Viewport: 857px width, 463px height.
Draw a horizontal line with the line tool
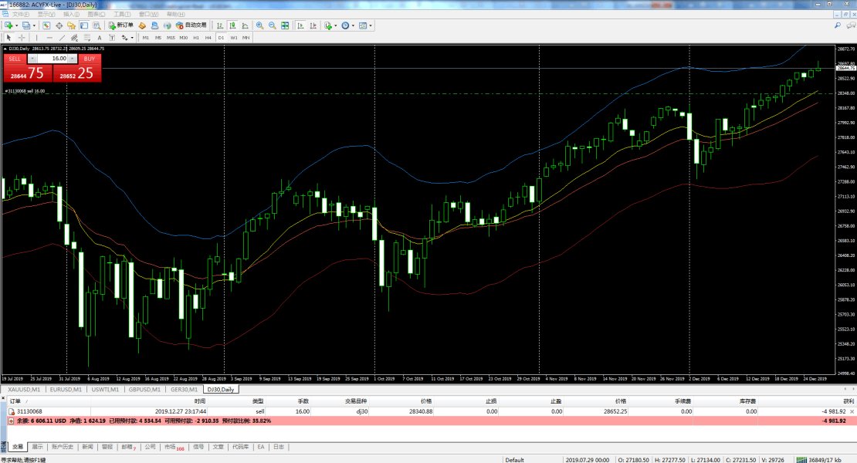point(49,37)
